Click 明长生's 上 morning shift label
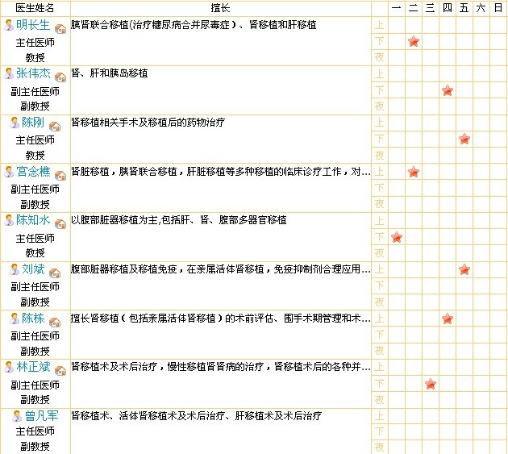 379,25
